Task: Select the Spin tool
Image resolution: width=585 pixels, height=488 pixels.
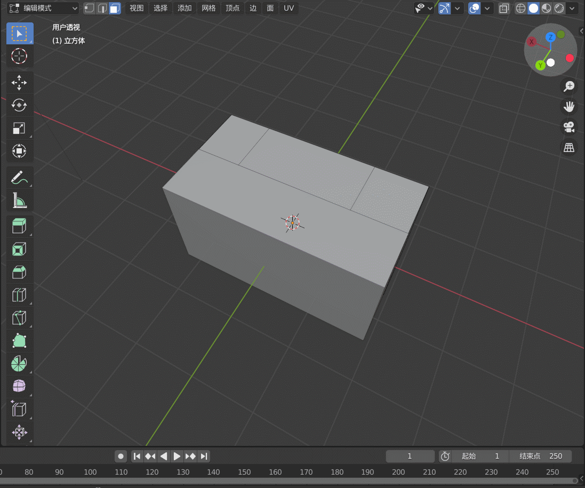Action: [x=20, y=363]
